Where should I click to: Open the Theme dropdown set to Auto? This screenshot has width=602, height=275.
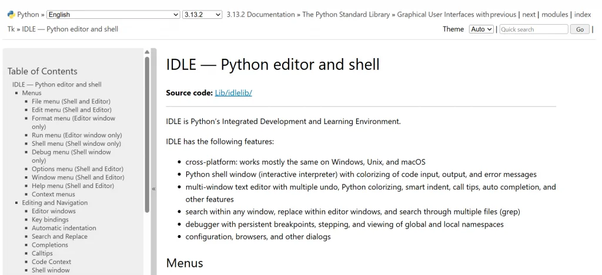click(x=481, y=29)
